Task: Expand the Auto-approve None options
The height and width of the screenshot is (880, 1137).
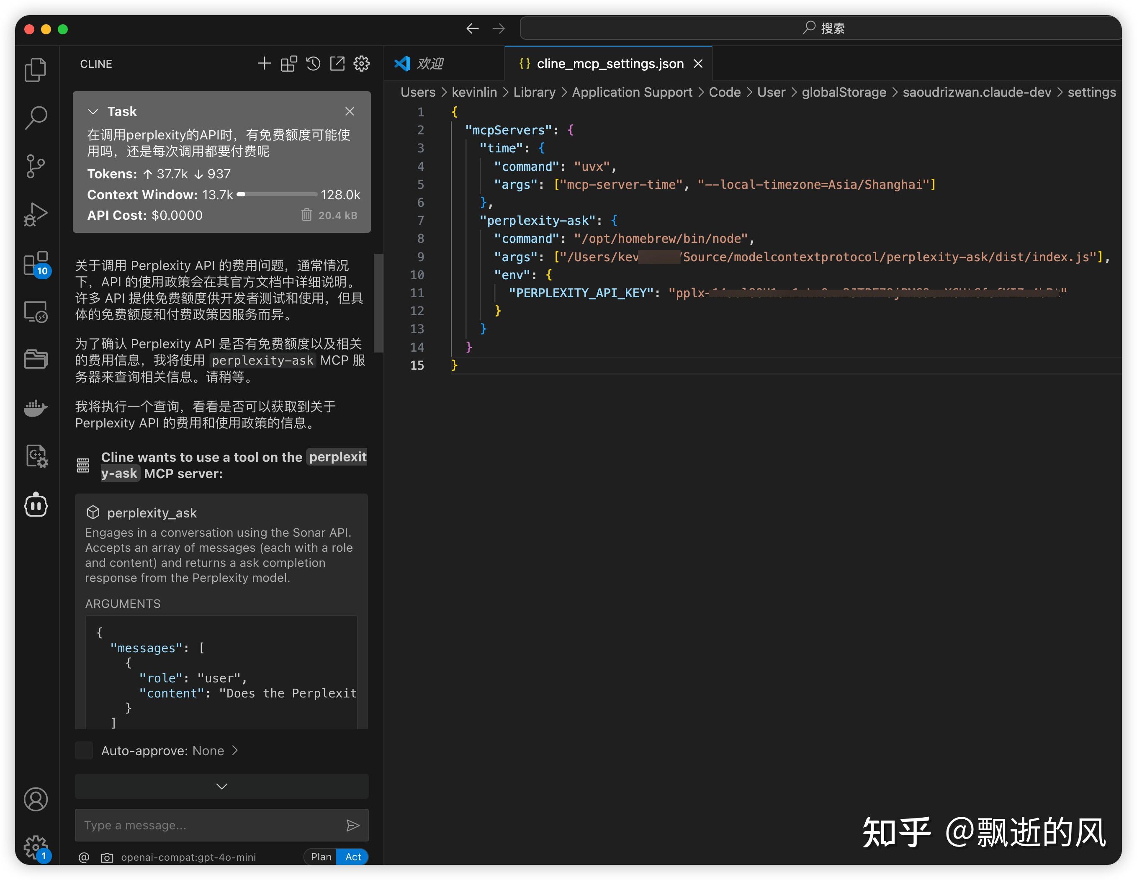Action: [x=235, y=750]
